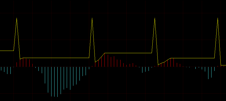
Task: Click the tallest red histogram bar
Action: pos(105,60)
